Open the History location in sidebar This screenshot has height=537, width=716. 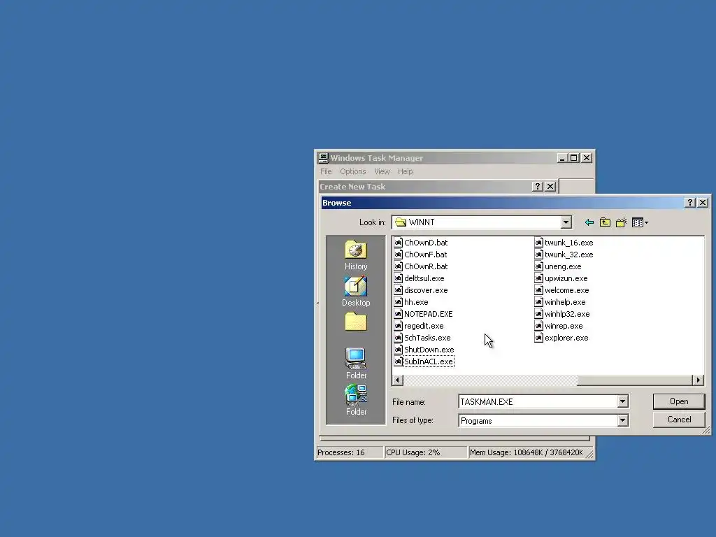point(356,255)
